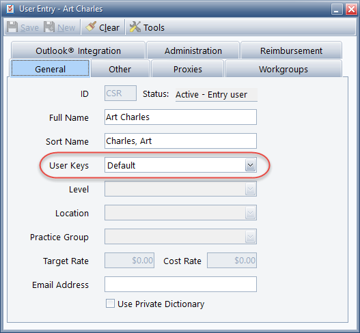Screen dimensions: 360x333
Task: Click the Sort Name text field
Action: tap(181, 141)
